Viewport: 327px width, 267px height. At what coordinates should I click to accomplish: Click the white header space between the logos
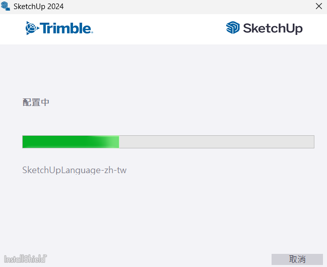click(x=159, y=29)
